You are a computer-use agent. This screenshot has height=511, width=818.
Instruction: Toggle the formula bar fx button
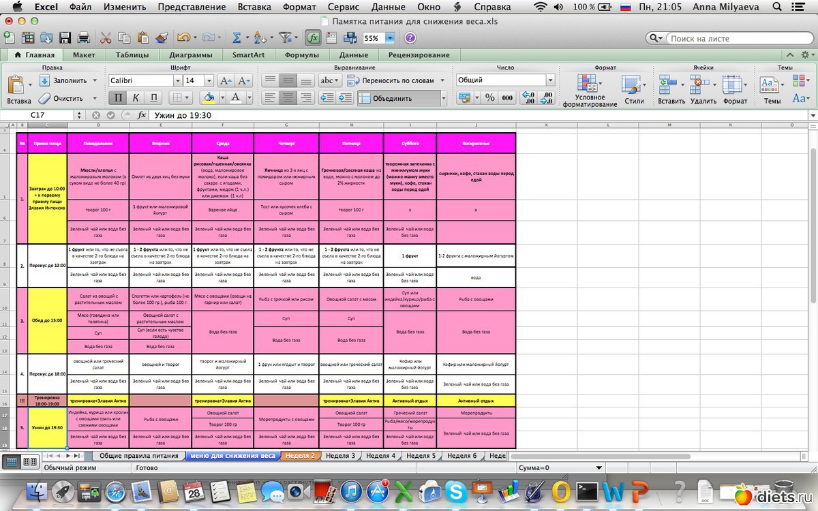coord(314,38)
